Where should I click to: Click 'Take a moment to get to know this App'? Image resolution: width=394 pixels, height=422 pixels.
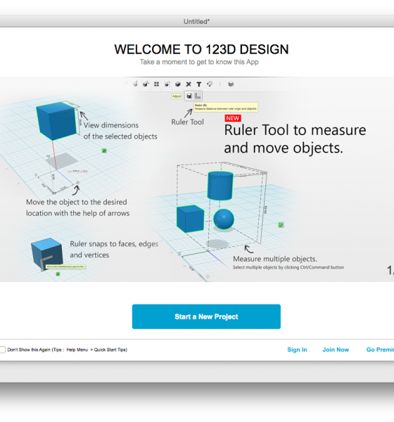tap(199, 62)
